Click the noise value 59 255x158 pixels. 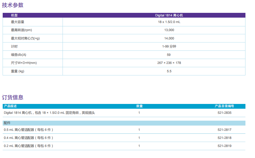tap(169, 55)
